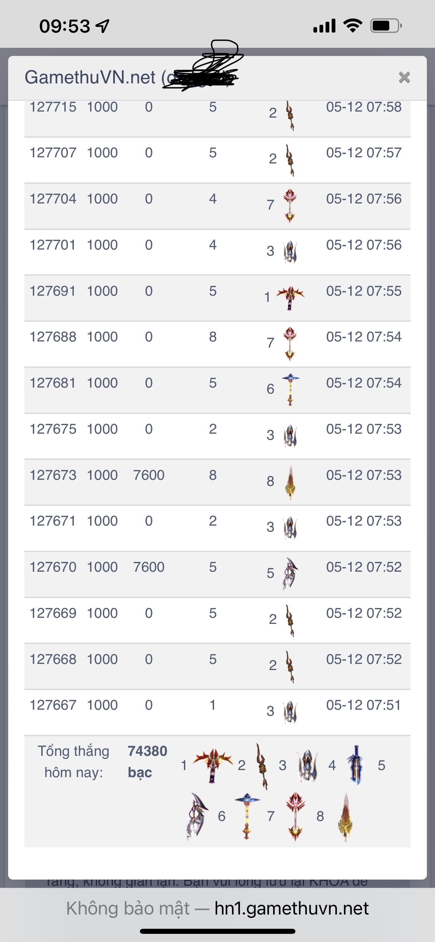The image size is (435, 942).
Task: Tap the golden blade icon in legend slot 8
Action: pos(345,816)
